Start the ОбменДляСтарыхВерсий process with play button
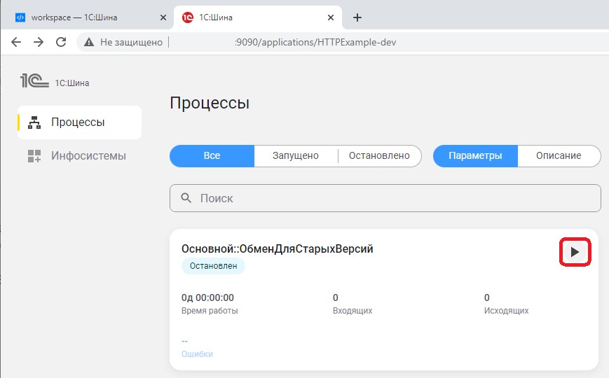Image resolution: width=609 pixels, height=378 pixels. click(575, 252)
